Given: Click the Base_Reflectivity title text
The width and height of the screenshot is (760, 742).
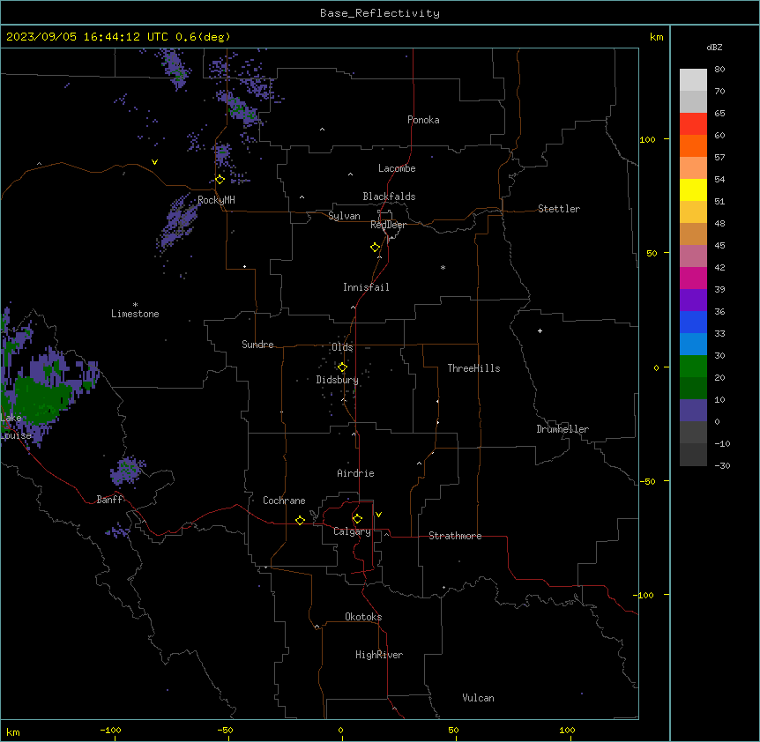Looking at the screenshot, I should tap(380, 13).
